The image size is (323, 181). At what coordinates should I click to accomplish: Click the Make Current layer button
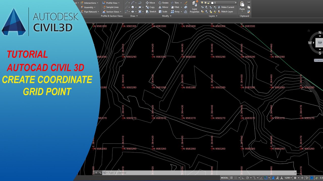[226, 7]
